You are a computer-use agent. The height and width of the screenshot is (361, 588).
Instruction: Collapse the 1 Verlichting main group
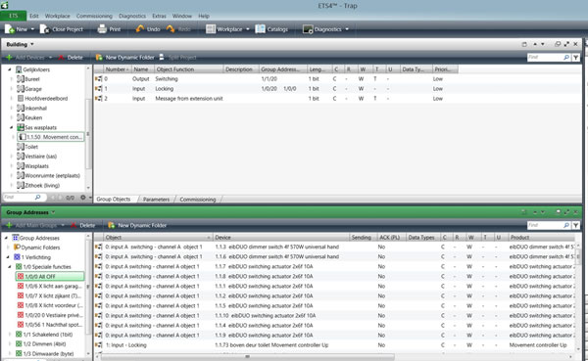pyautogui.click(x=8, y=257)
